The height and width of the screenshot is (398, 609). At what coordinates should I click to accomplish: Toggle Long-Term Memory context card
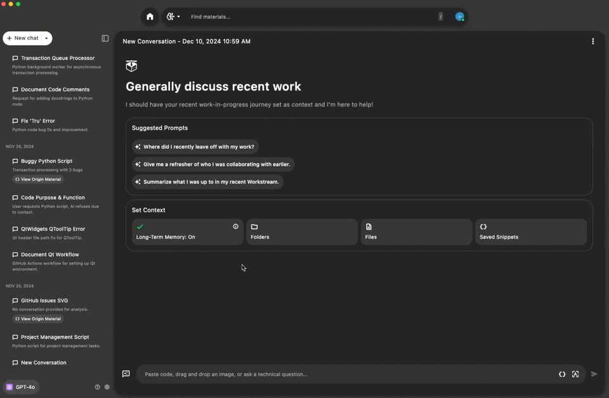tap(188, 231)
